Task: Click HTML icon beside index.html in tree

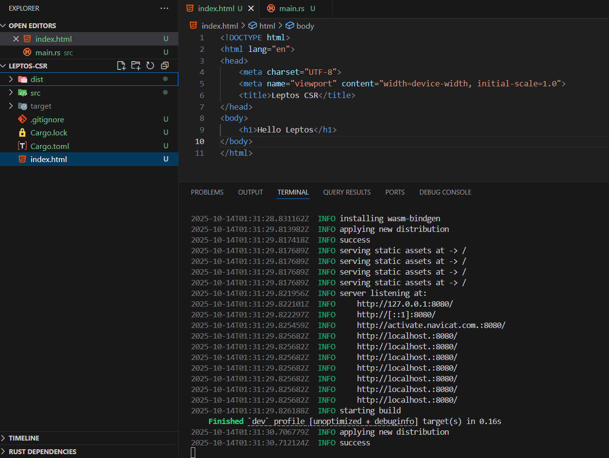Action: [22, 159]
